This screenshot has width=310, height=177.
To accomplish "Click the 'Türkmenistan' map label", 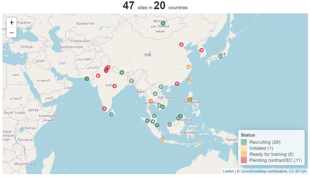I will [71, 47].
